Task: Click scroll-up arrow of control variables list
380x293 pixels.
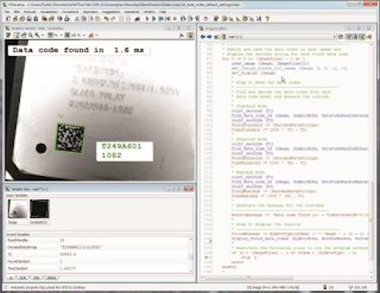Action: pos(192,239)
